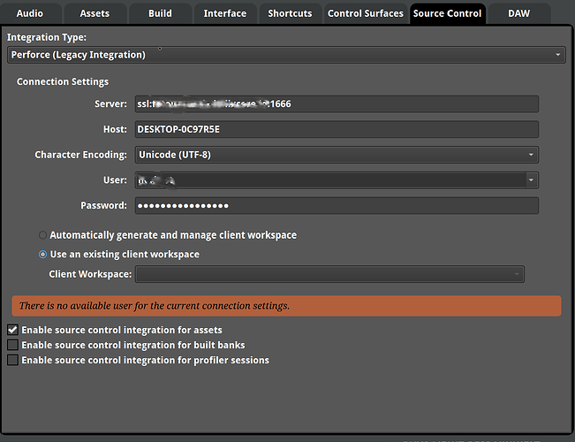The width and height of the screenshot is (575, 442).
Task: Go to the Interface tab
Action: tap(225, 13)
